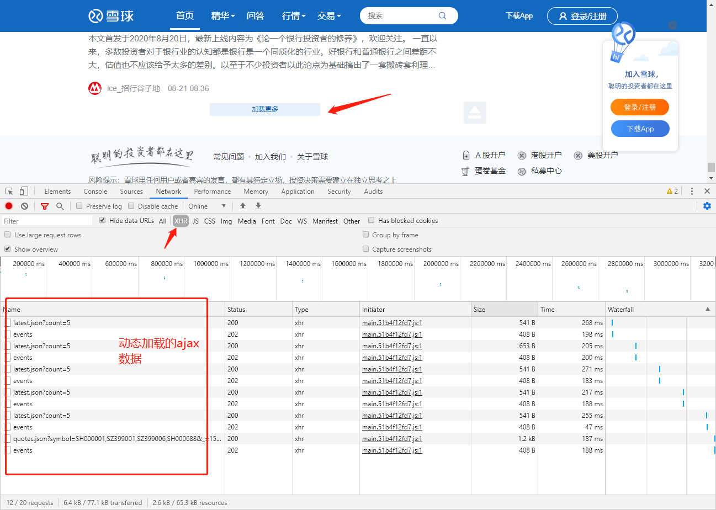716x510 pixels.
Task: Select the XHR request filter tab
Action: coord(181,221)
